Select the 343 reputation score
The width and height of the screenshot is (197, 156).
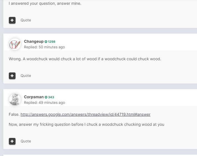pos(51,97)
